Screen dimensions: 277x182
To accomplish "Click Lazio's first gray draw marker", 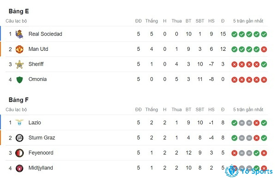I will click(241, 123).
